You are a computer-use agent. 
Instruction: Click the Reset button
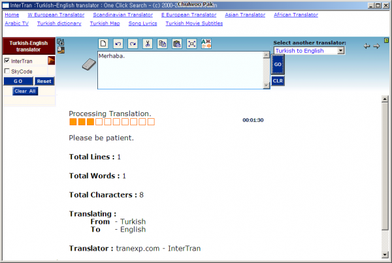pyautogui.click(x=44, y=81)
